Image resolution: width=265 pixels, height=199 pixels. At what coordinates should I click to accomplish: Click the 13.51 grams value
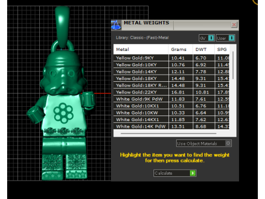point(178,126)
